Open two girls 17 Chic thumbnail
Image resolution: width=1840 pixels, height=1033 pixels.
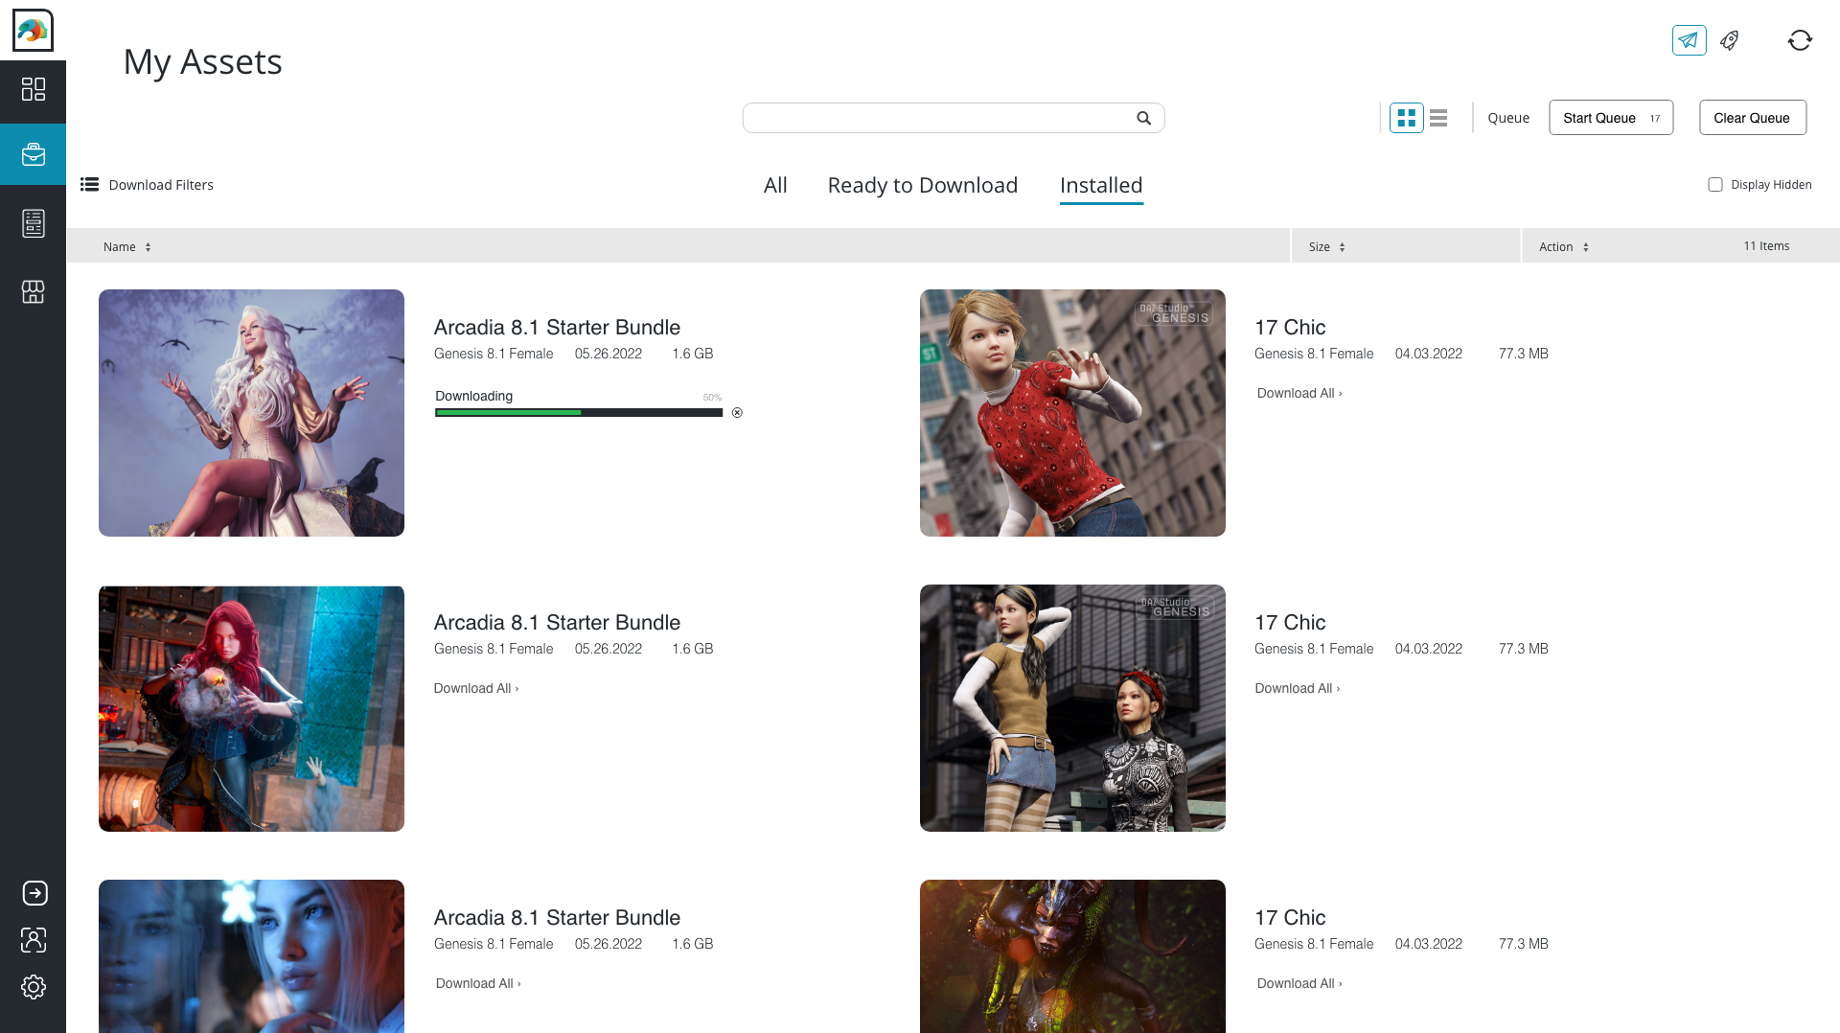tap(1072, 708)
